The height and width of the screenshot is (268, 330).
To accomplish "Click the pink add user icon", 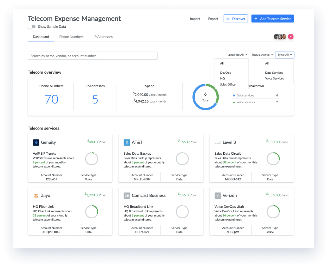I will click(291, 37).
